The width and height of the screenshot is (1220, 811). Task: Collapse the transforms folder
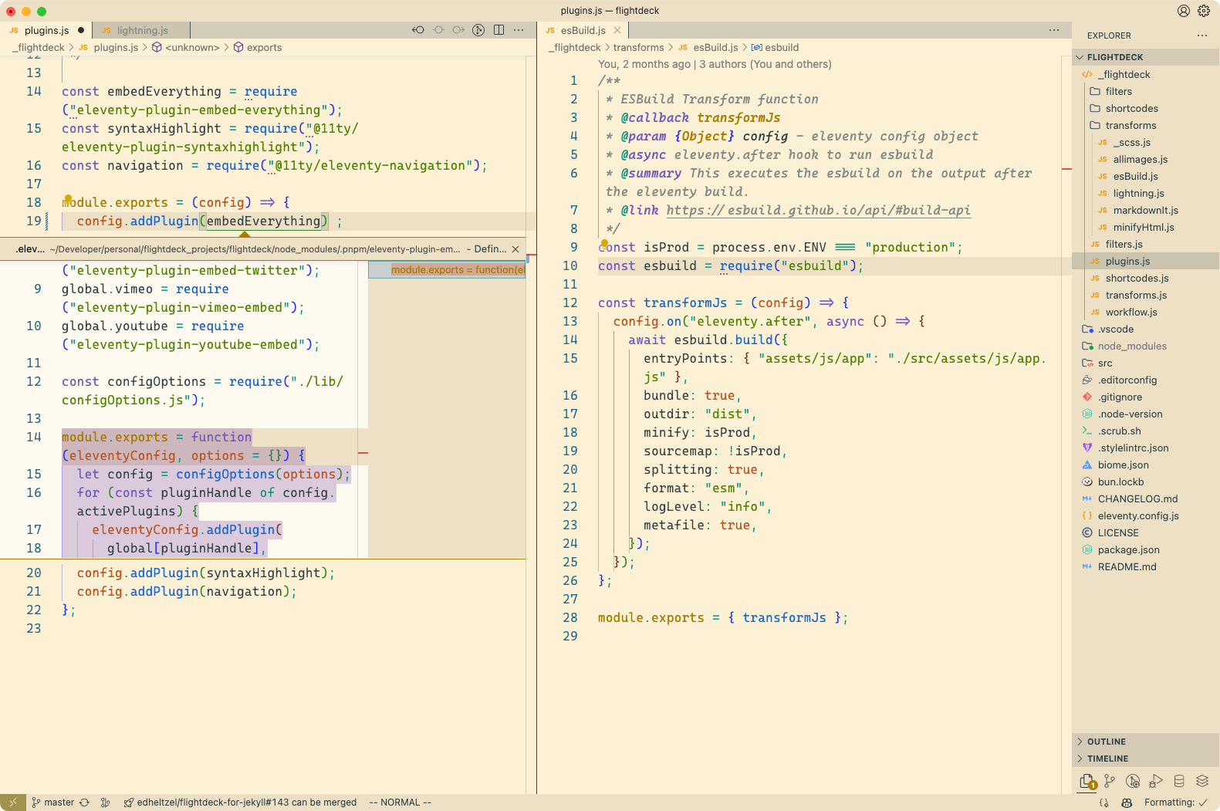pos(1146,125)
